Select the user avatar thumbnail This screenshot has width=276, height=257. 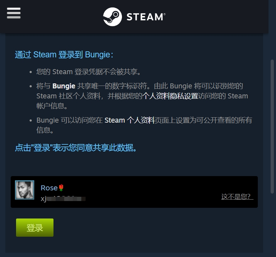(25, 190)
